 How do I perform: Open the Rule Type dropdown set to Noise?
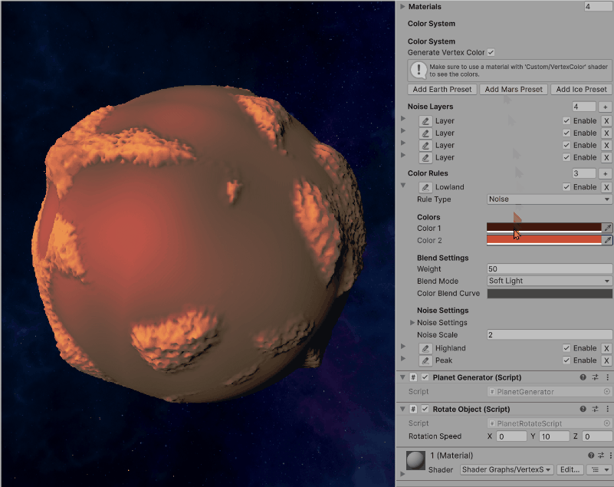[x=549, y=199]
